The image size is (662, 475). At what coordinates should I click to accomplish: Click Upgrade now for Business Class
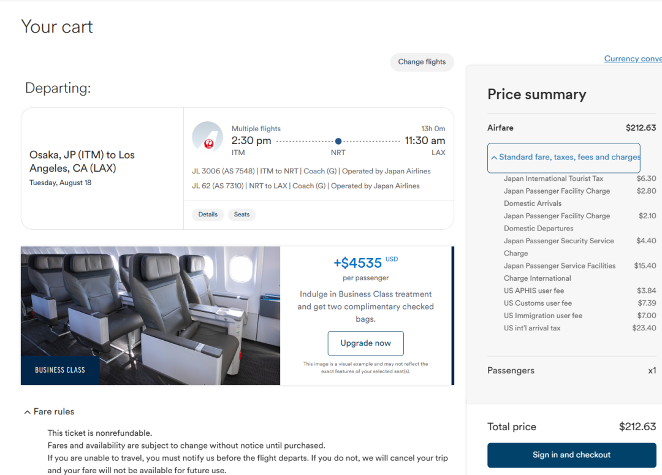[365, 343]
